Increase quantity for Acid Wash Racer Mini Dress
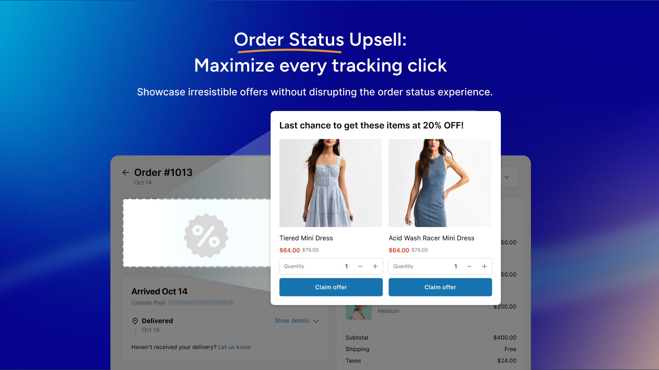The image size is (659, 370). click(484, 266)
